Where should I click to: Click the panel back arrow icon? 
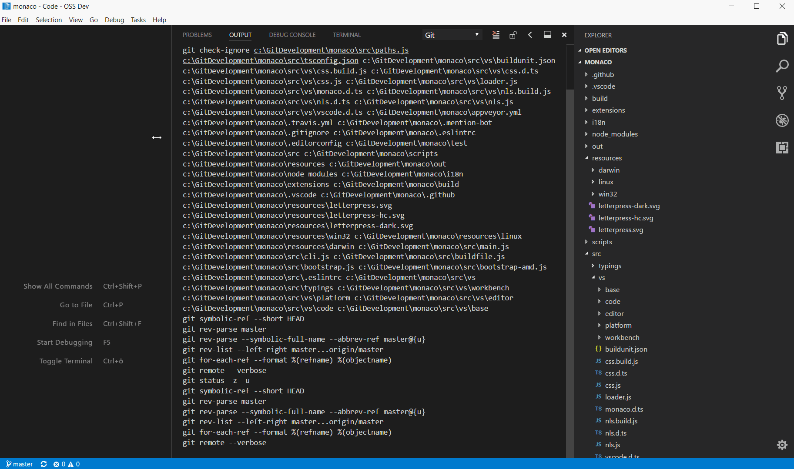click(x=530, y=35)
